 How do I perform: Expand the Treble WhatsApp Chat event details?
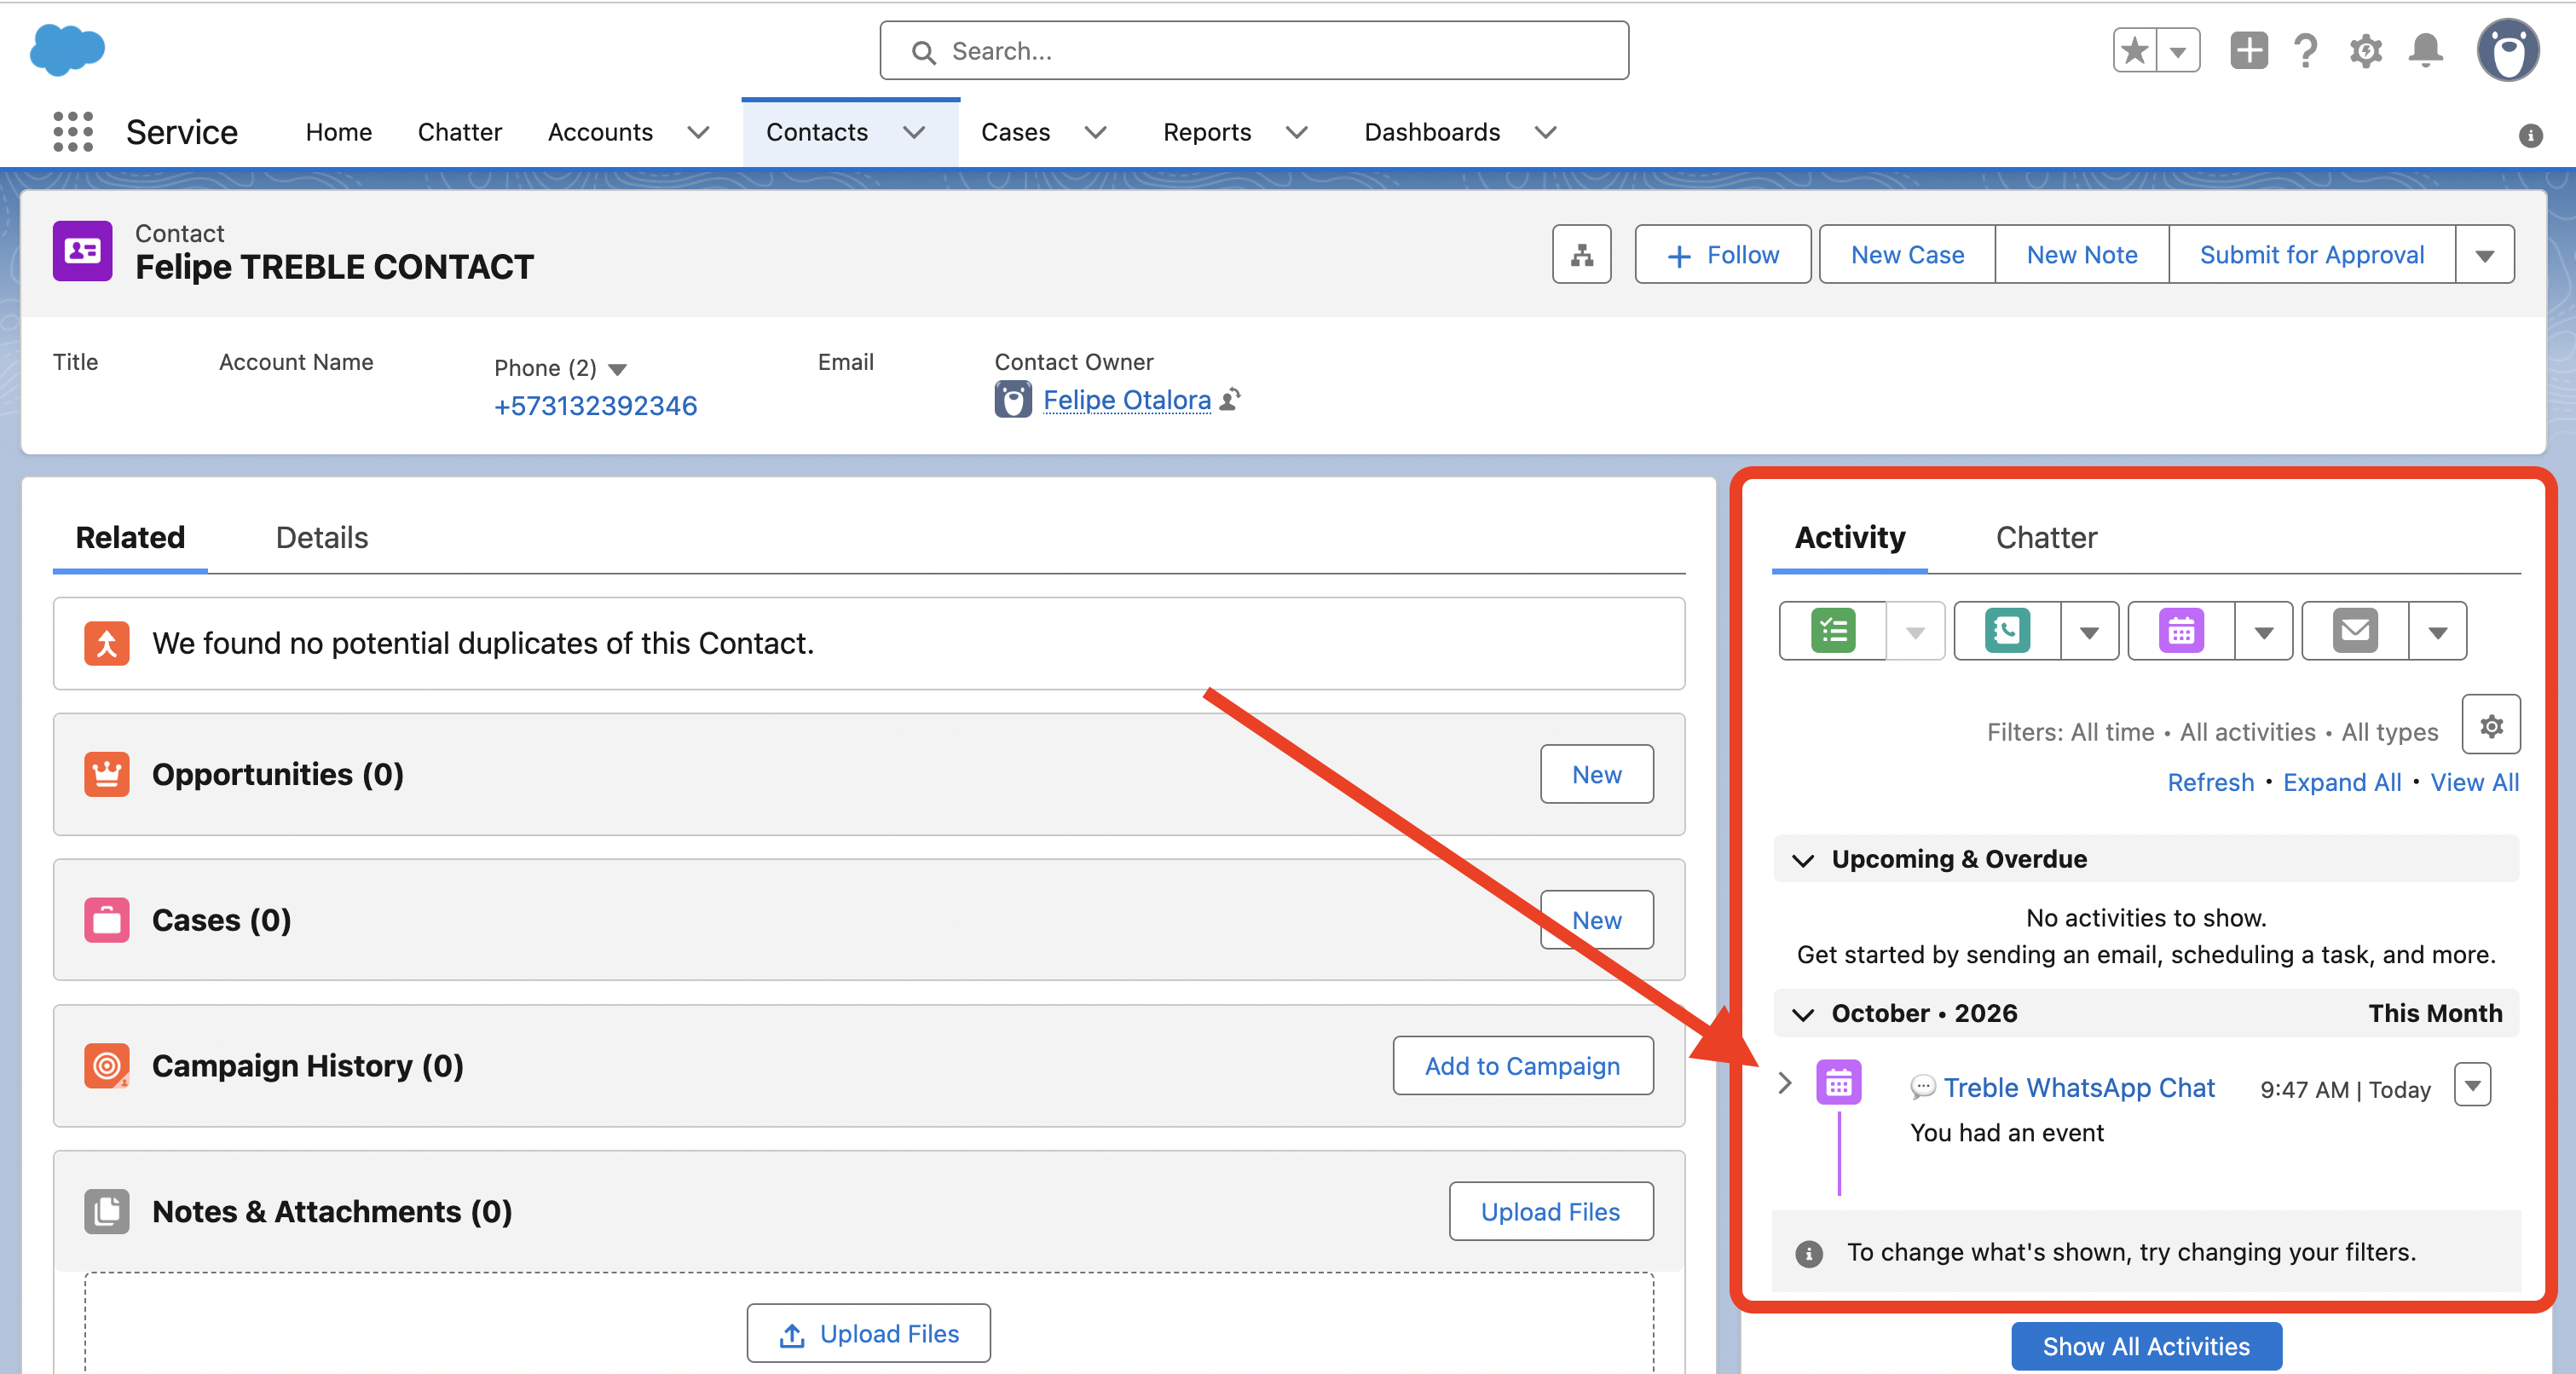coord(1785,1083)
